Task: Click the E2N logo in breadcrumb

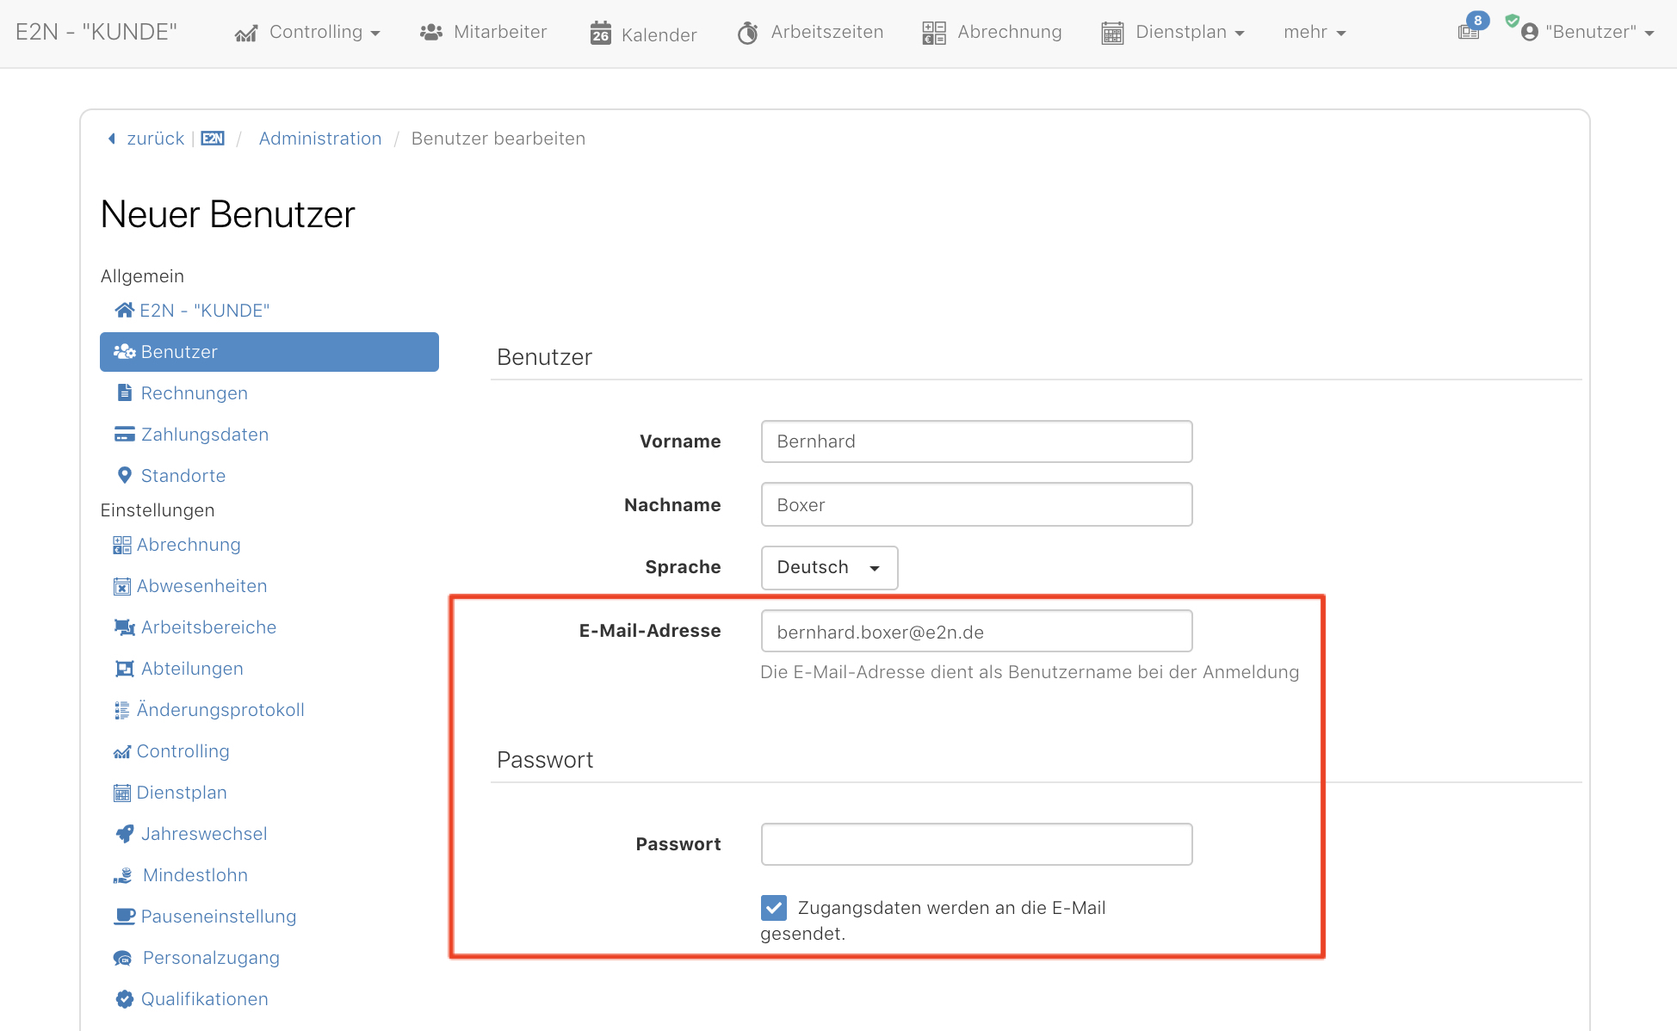Action: 213,139
